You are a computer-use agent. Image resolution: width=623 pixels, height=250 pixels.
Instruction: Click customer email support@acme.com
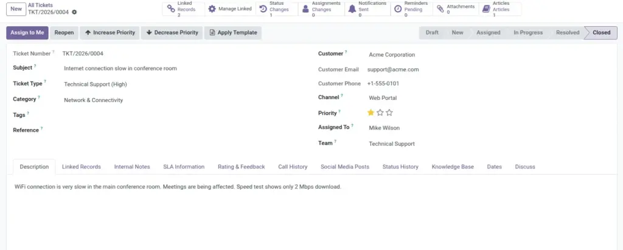point(393,69)
